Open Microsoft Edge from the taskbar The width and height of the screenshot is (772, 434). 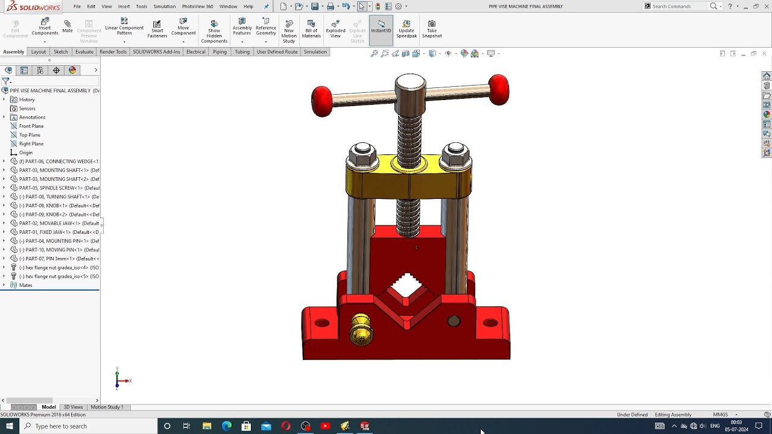point(227,426)
